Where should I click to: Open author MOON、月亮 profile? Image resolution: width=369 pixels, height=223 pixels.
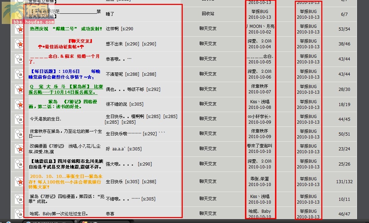coord(260,26)
